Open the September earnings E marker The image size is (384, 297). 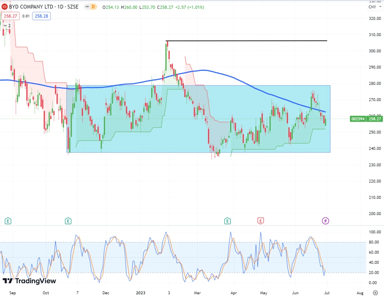(x=8, y=221)
